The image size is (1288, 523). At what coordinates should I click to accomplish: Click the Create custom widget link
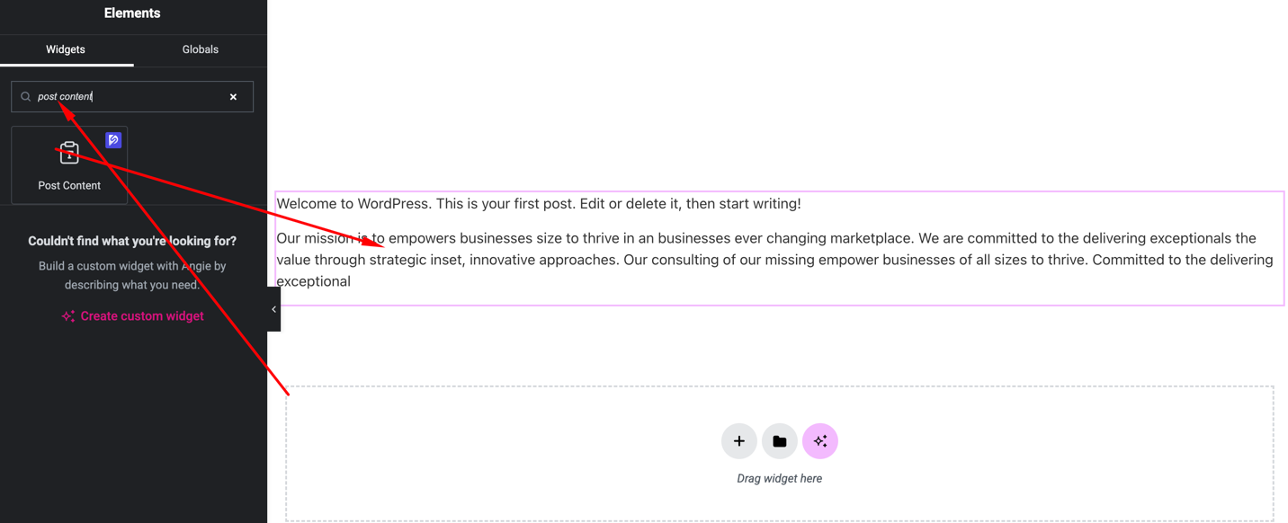[142, 316]
